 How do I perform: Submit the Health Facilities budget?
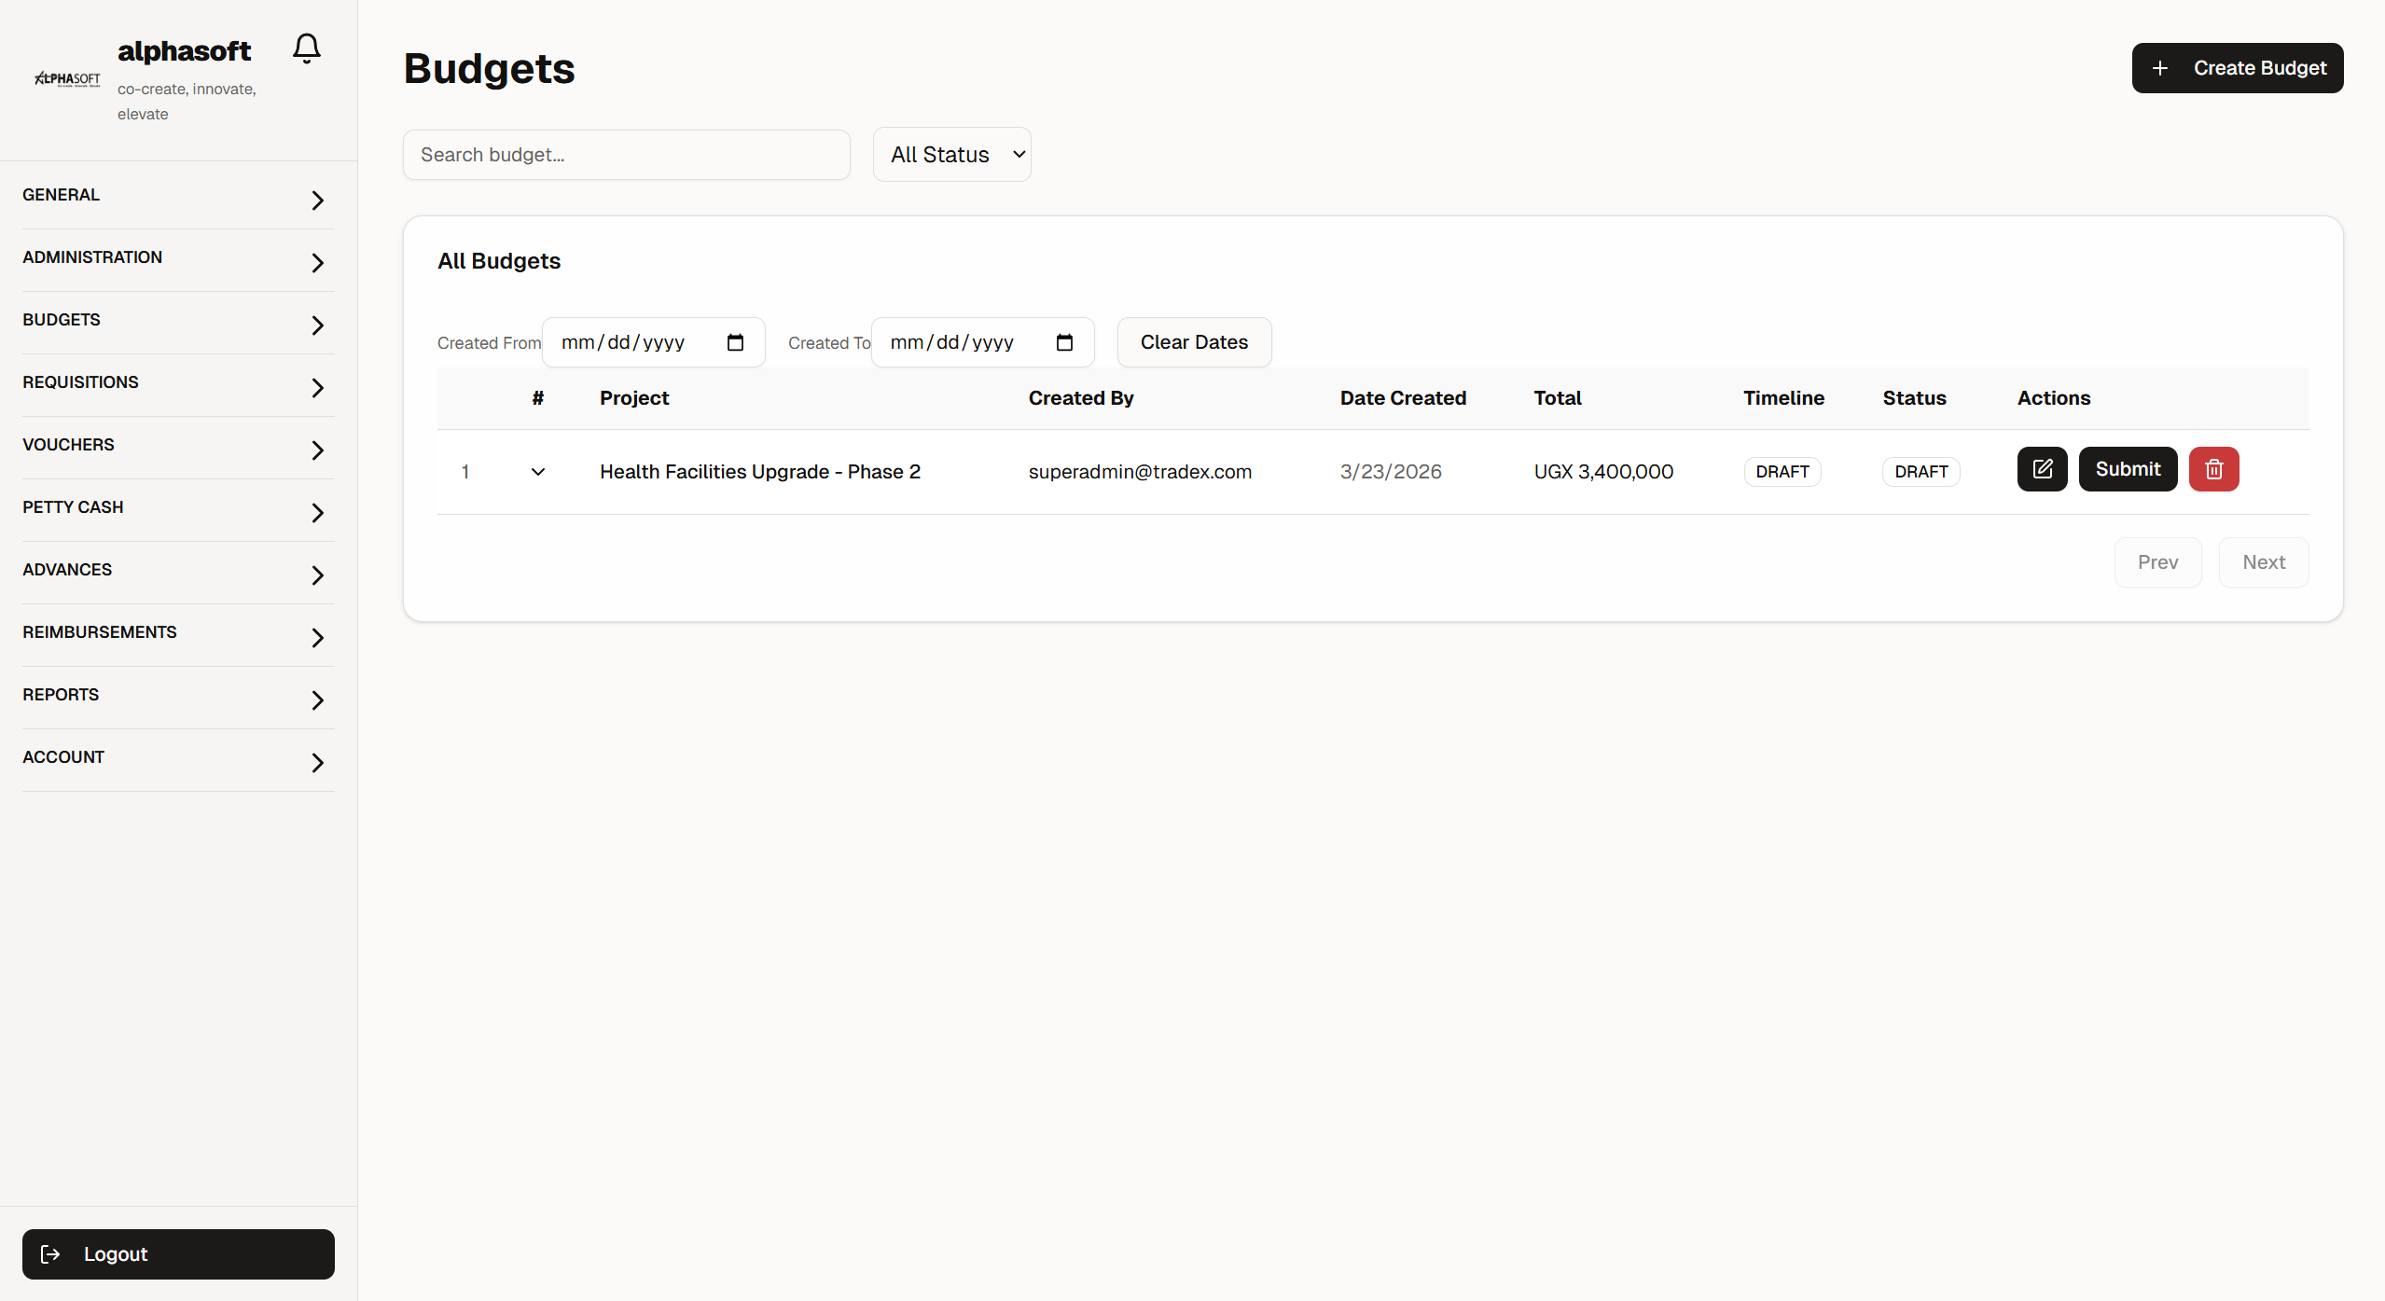pos(2127,469)
